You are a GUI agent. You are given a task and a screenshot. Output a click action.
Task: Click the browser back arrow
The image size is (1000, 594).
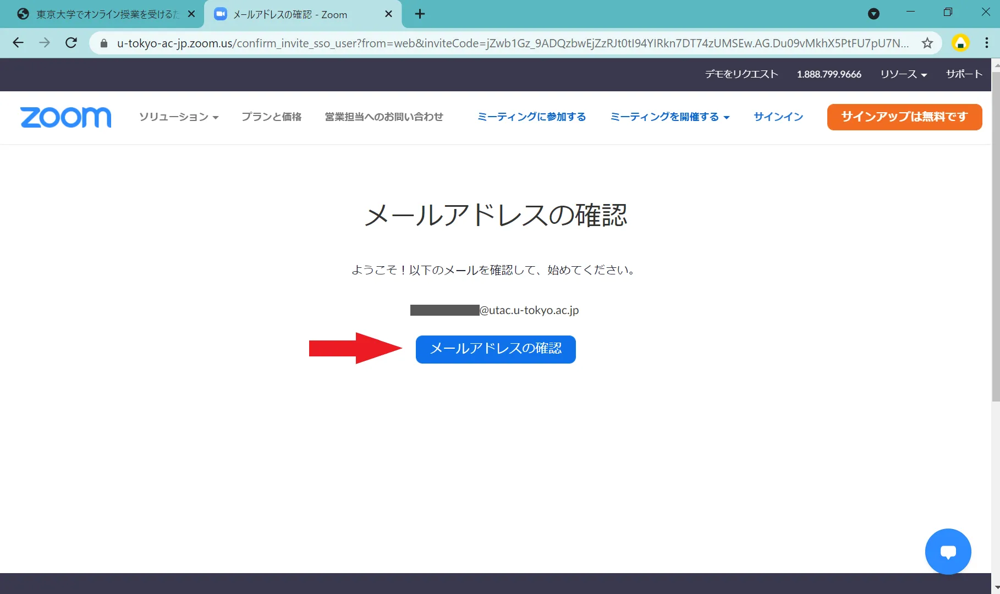[x=18, y=43]
